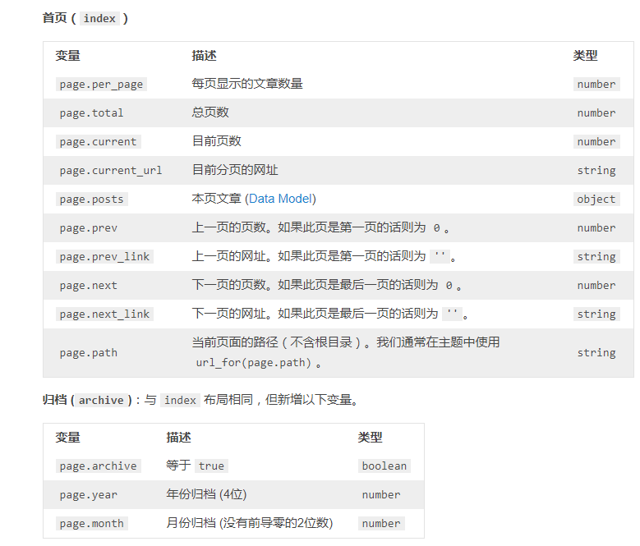Click the string type in page.current_url row
This screenshot has width=640, height=546.
tap(596, 171)
